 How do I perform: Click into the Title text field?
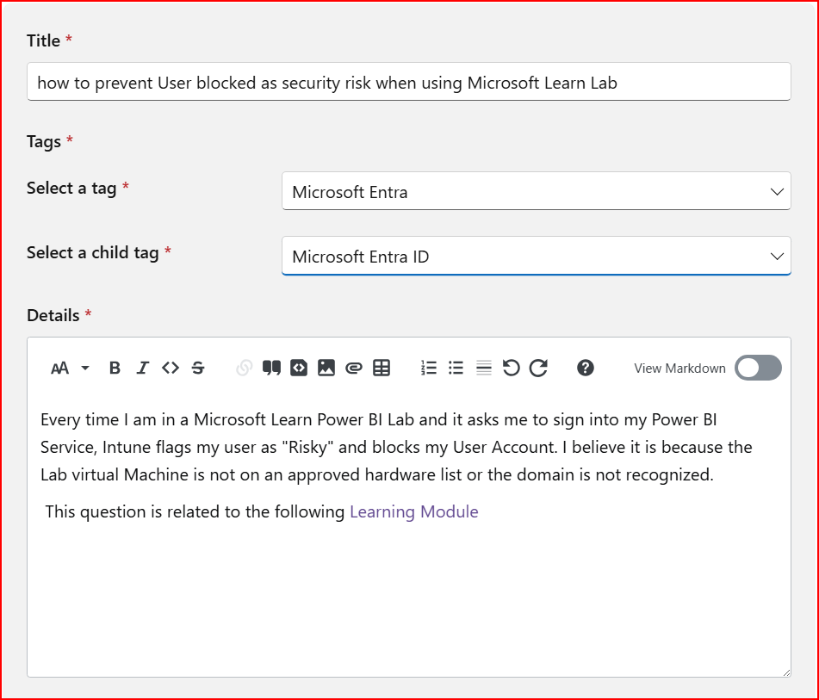point(409,82)
